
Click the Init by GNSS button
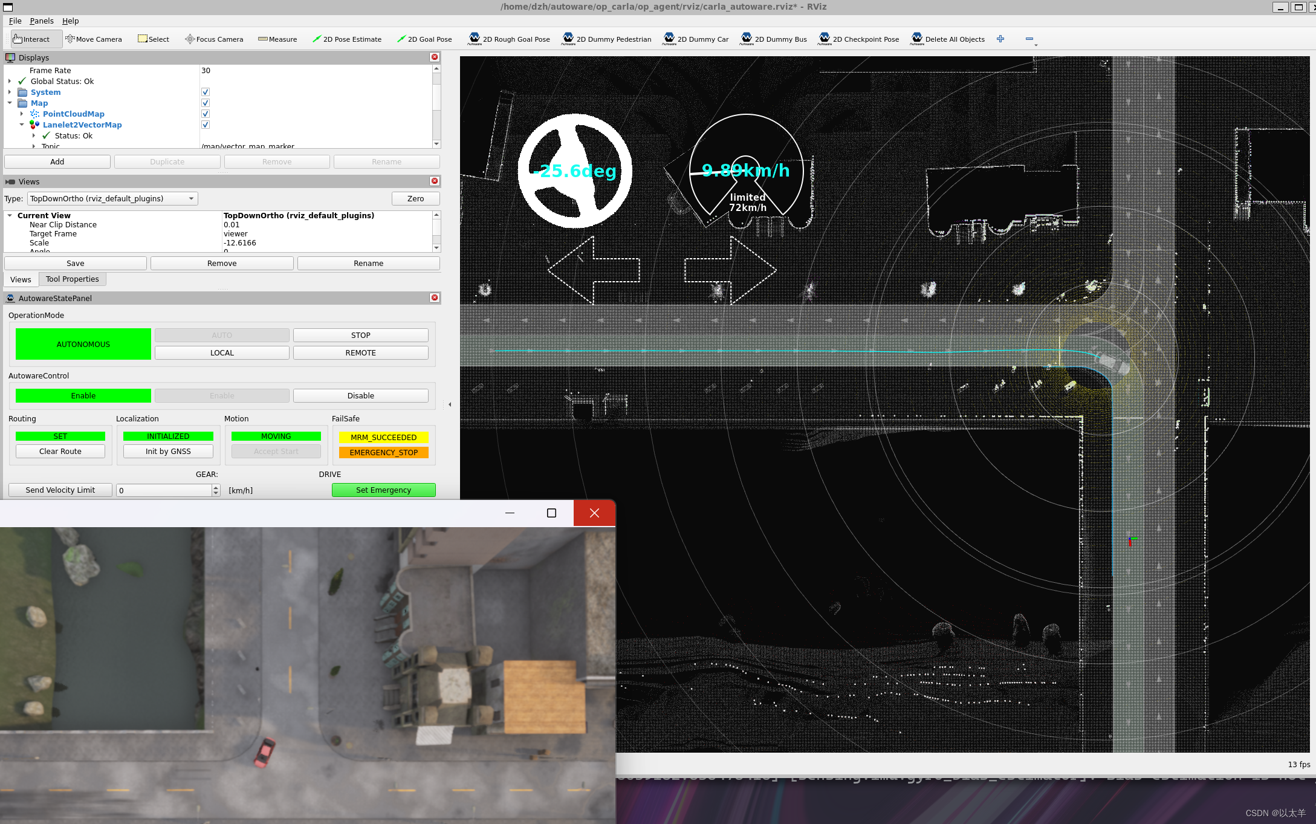point(168,452)
